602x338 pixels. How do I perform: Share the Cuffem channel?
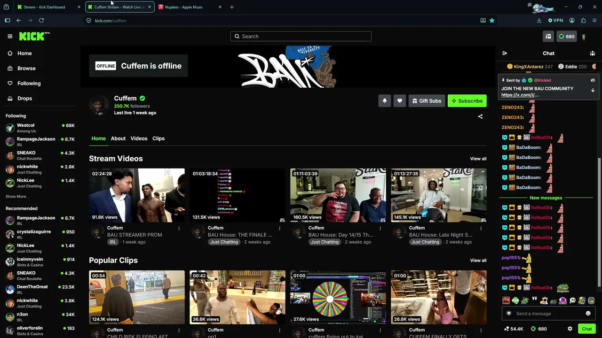click(x=480, y=116)
